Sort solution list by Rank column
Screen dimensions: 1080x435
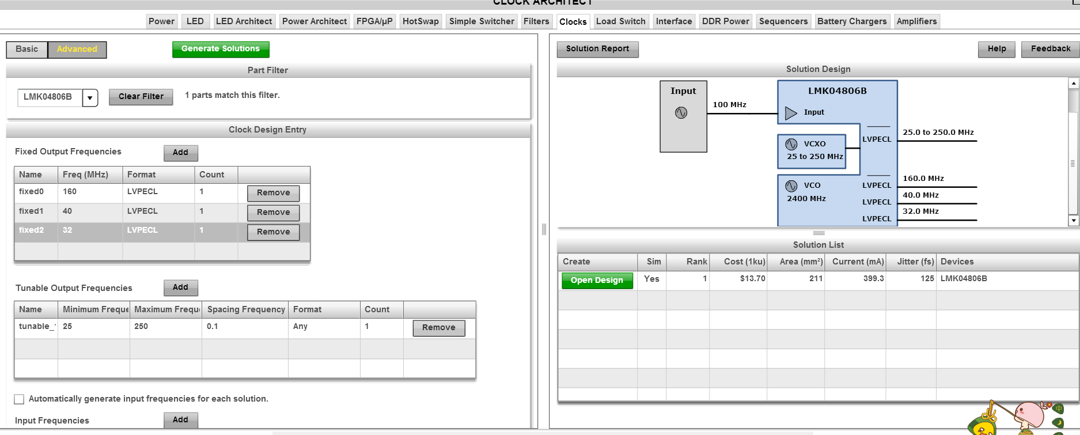point(688,262)
